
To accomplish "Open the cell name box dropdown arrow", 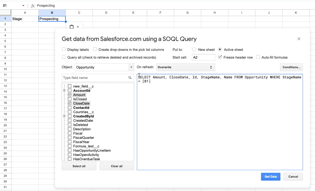I will coord(23,6).
